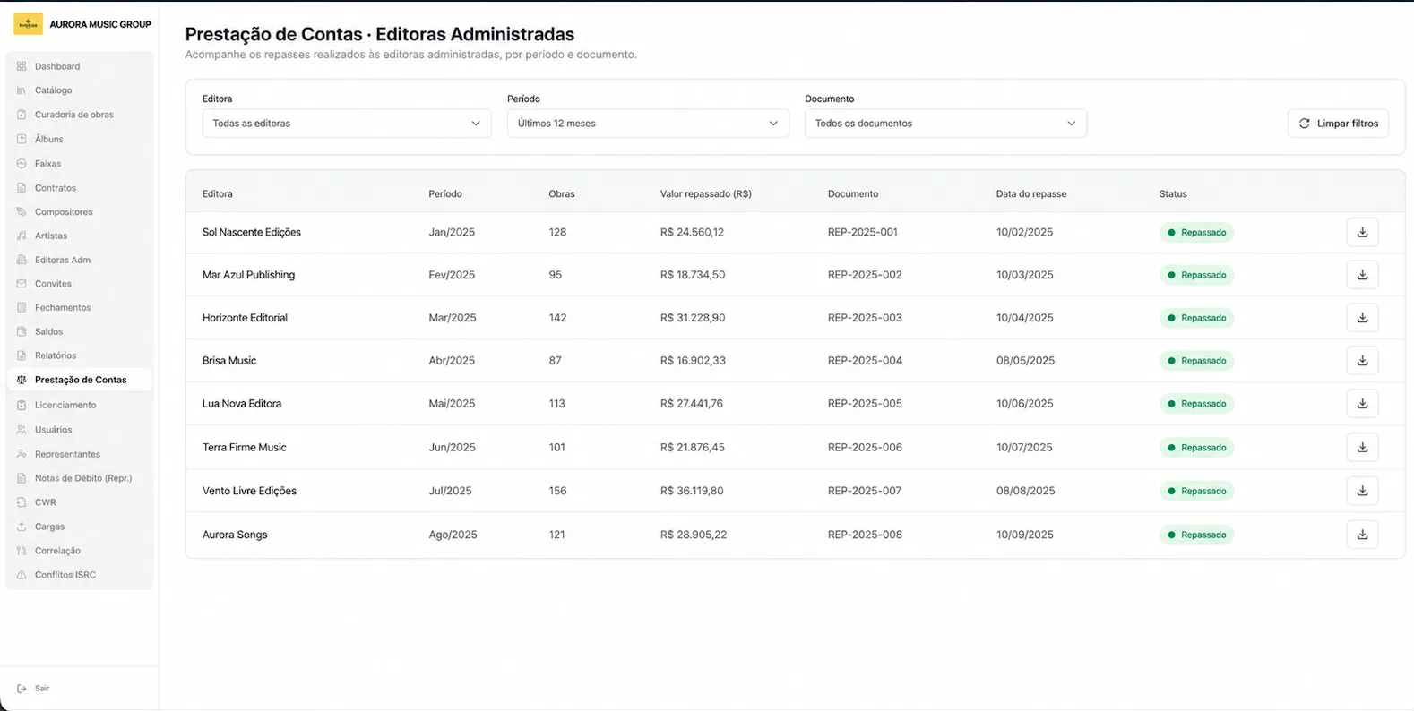This screenshot has height=711, width=1414.
Task: Download the REP-2025-007 document
Action: tap(1362, 491)
